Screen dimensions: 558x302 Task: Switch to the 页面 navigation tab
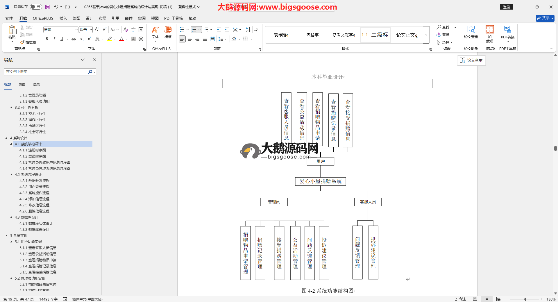(x=22, y=85)
